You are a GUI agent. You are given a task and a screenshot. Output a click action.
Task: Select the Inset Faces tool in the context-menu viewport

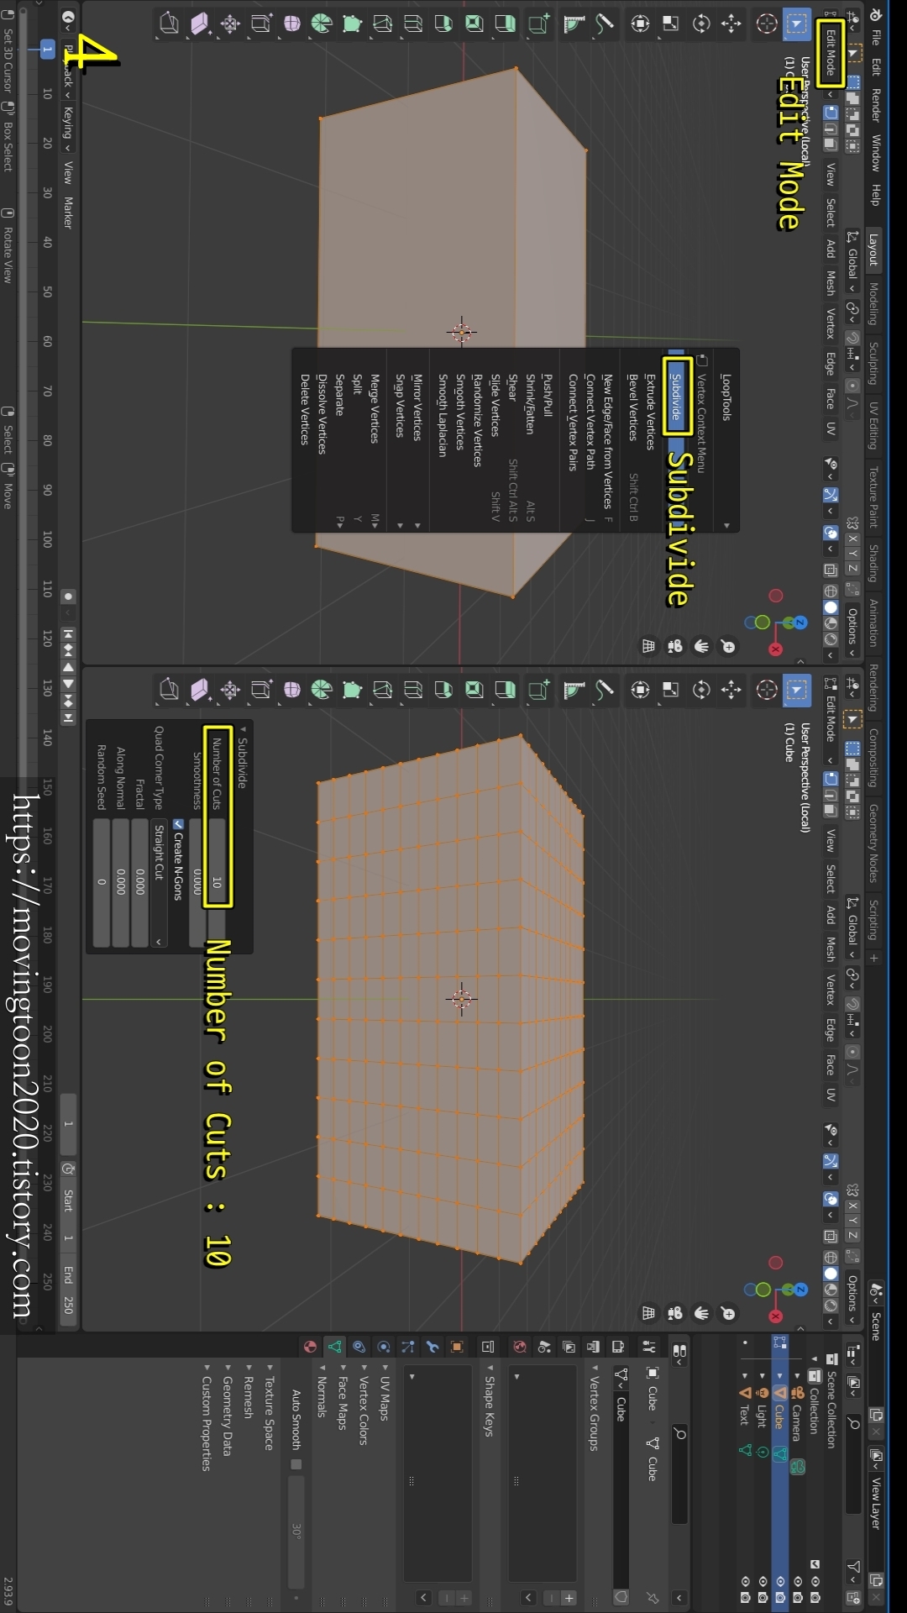474,24
